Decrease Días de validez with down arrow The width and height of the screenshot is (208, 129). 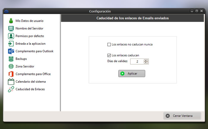(146, 62)
